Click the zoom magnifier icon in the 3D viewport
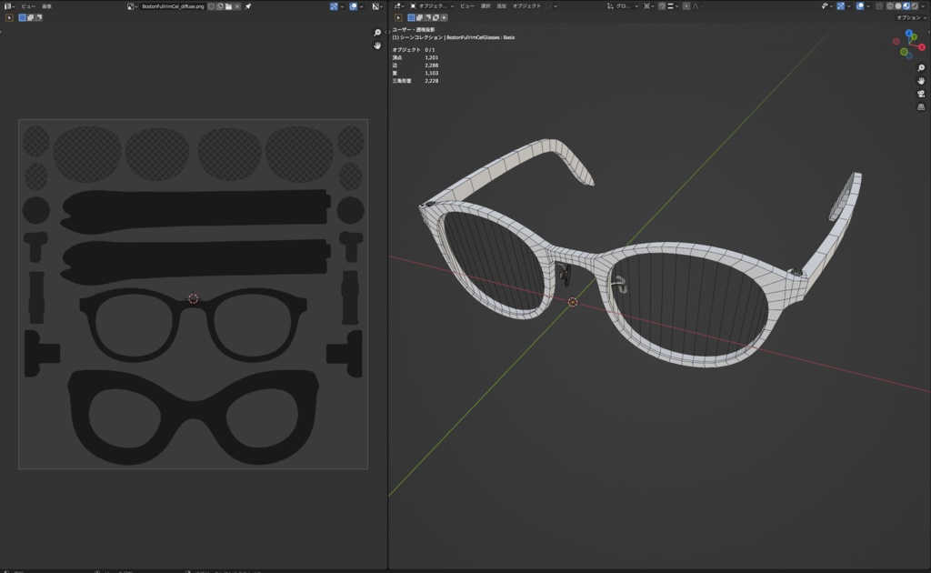 (x=921, y=68)
